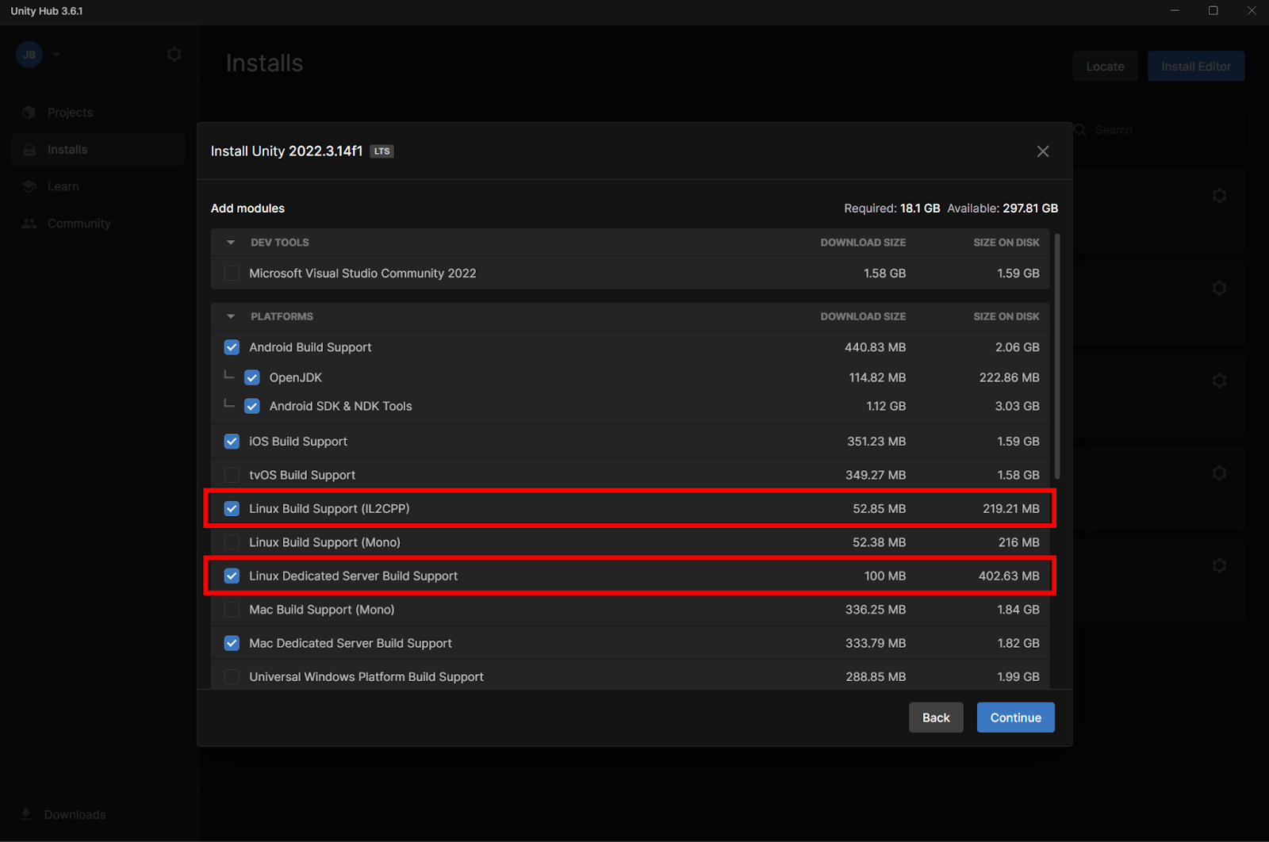Viewport: 1269px width, 842px height.
Task: Click the Learn graduation cap icon
Action: (29, 186)
